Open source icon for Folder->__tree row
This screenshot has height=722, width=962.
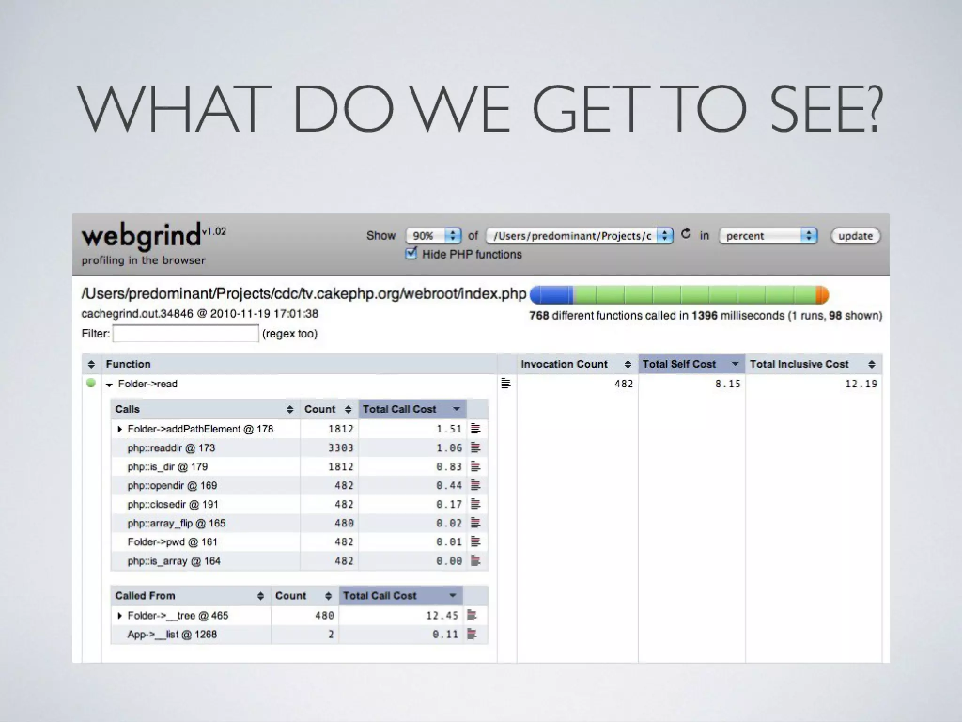(x=472, y=615)
